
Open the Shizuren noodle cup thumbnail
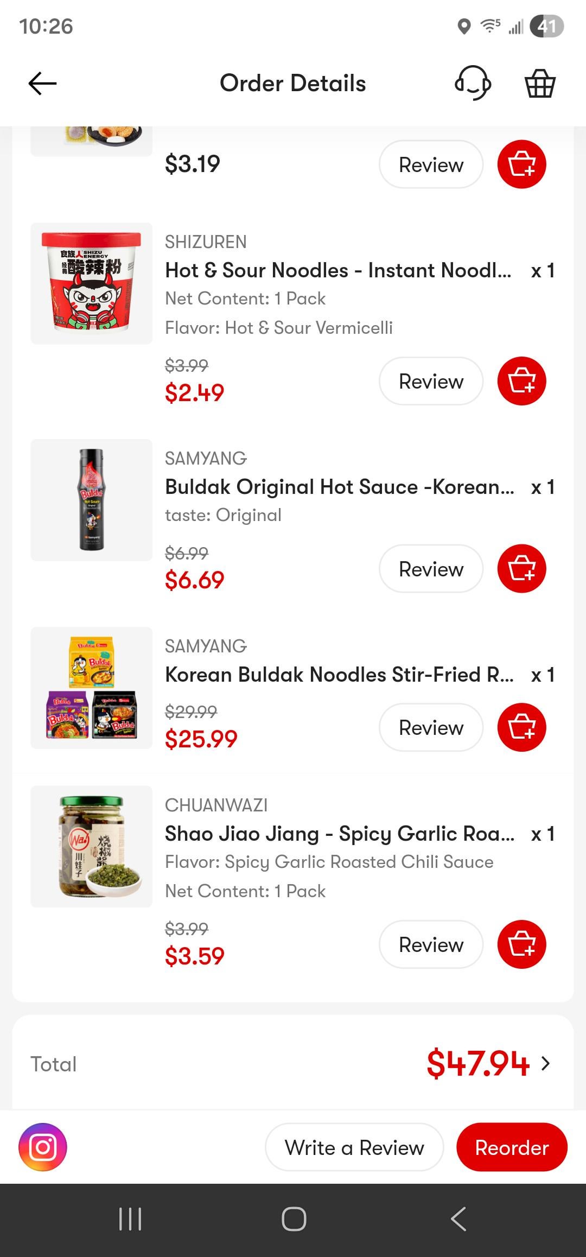pos(91,283)
